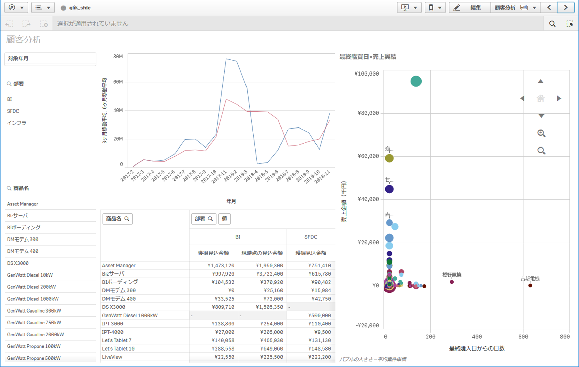Select GenWatt Diesel 1000kW in filter list
Screen dimensions: 579x367
(50, 299)
